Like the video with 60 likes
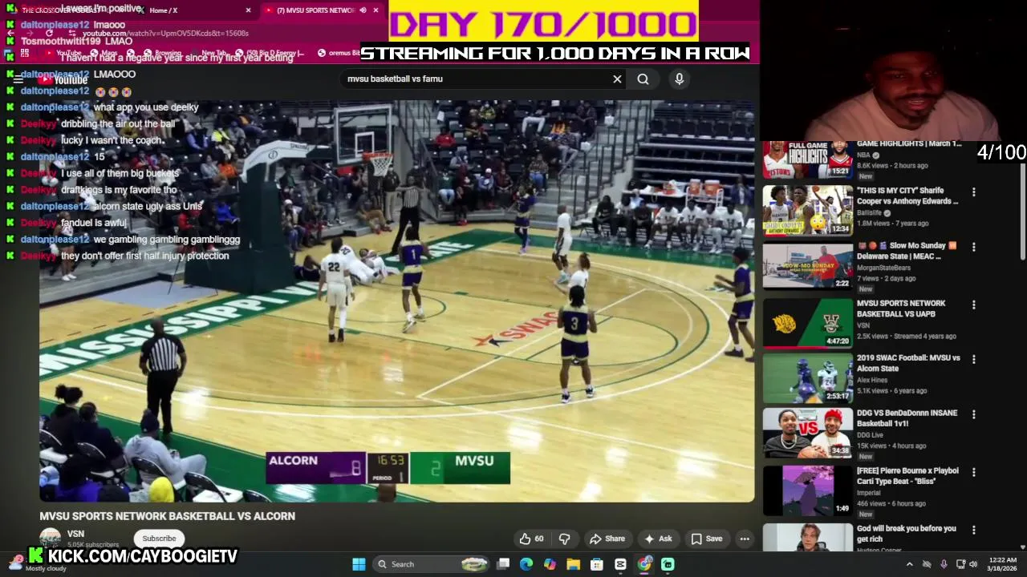The width and height of the screenshot is (1027, 577). tap(531, 539)
